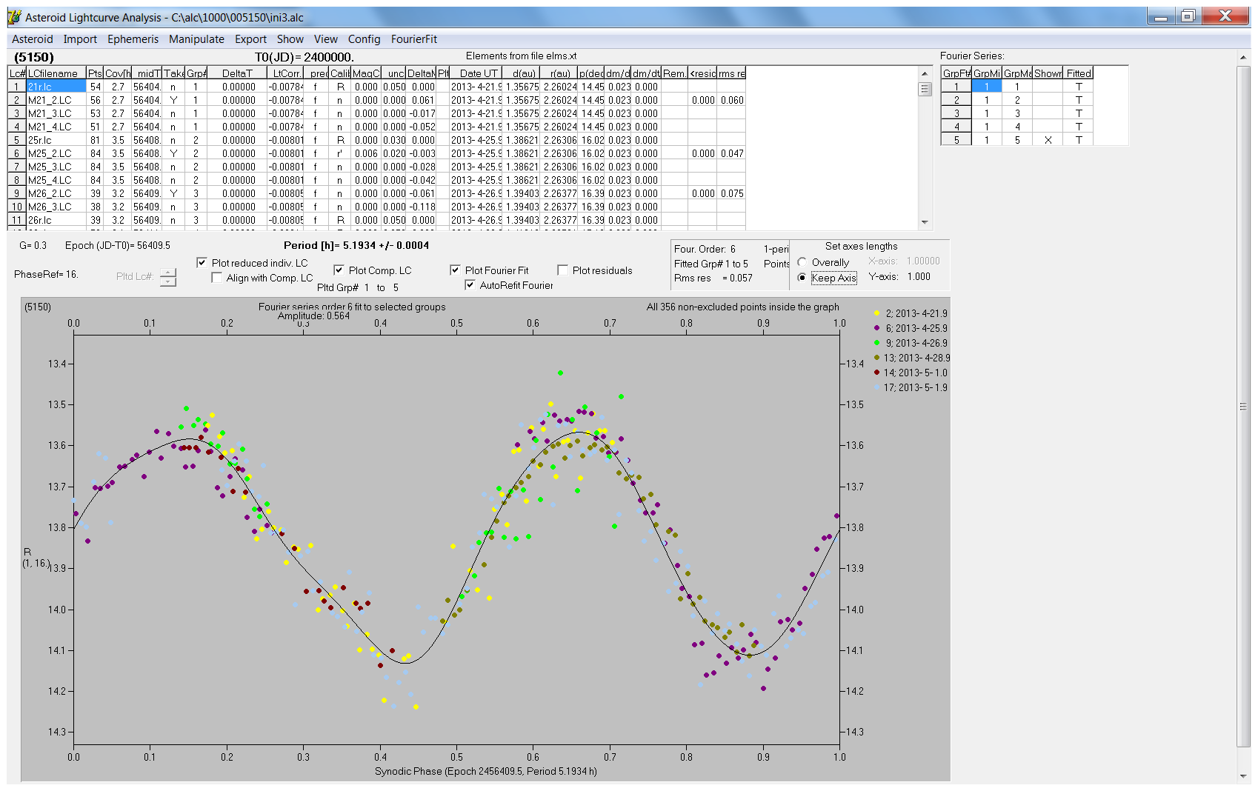Viewport: 1258px width, 791px height.
Task: Click the Asteroid Lightcurve Analysis title icon
Action: (14, 17)
